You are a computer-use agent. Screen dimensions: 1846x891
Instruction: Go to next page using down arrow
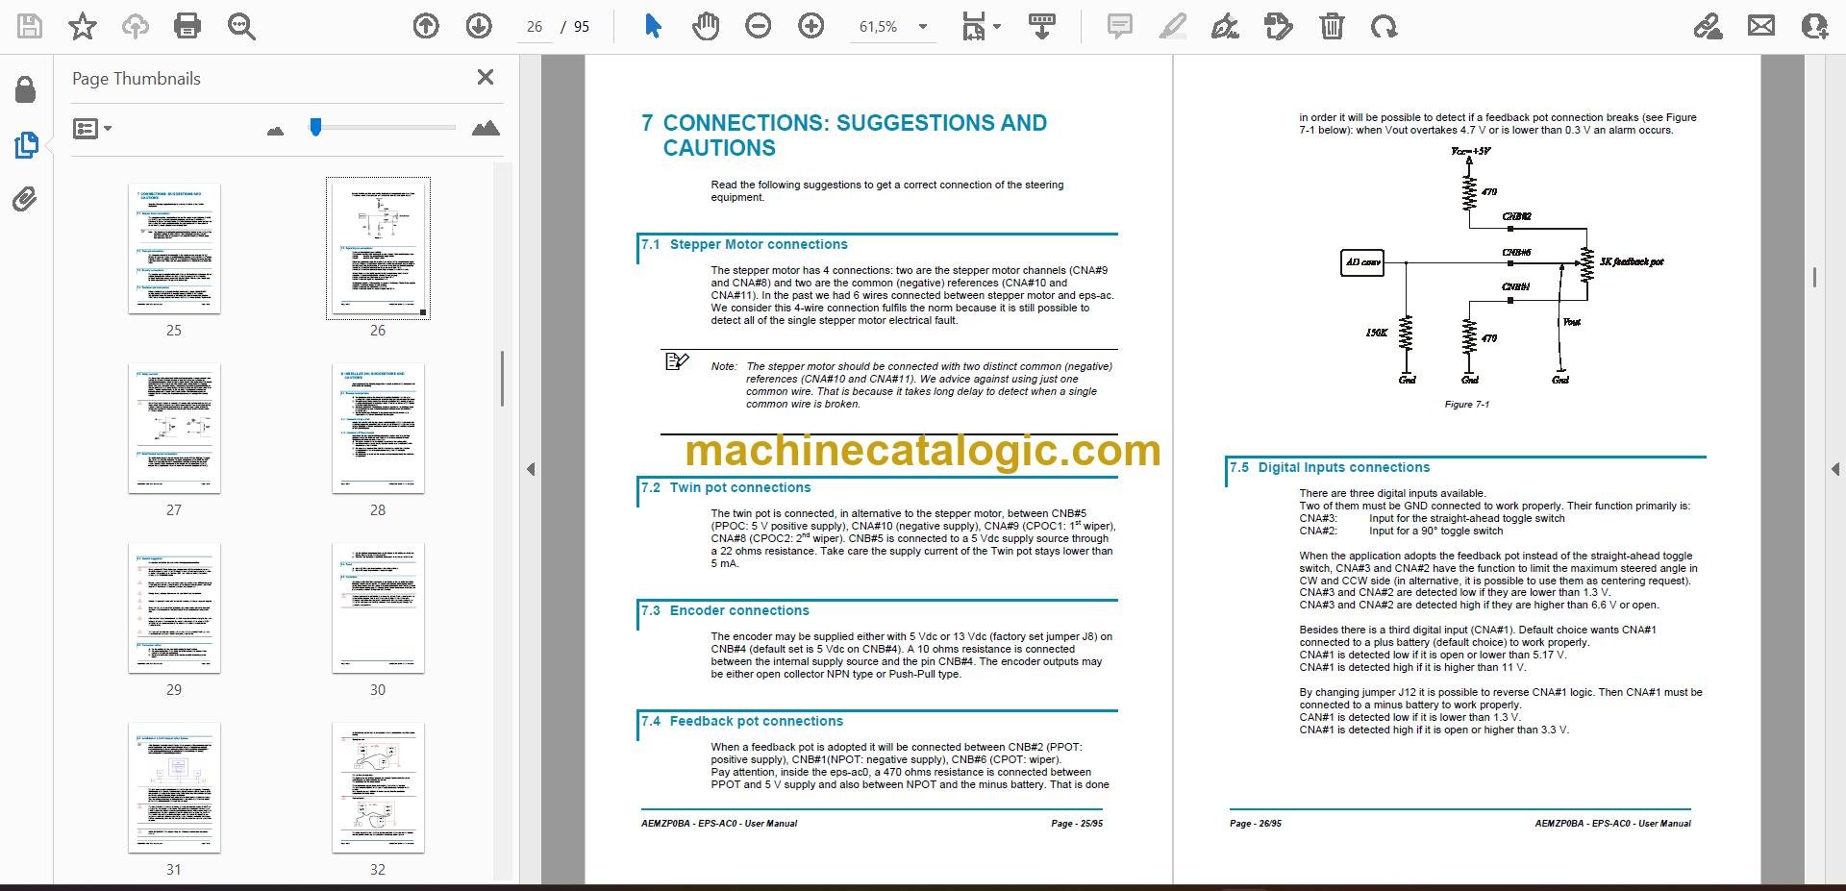click(479, 26)
